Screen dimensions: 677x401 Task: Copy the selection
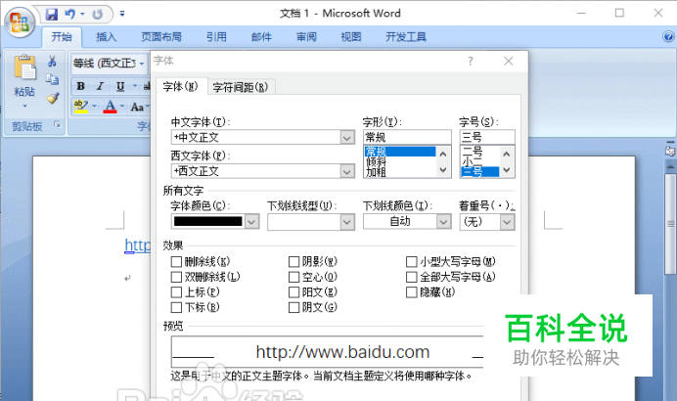(52, 79)
